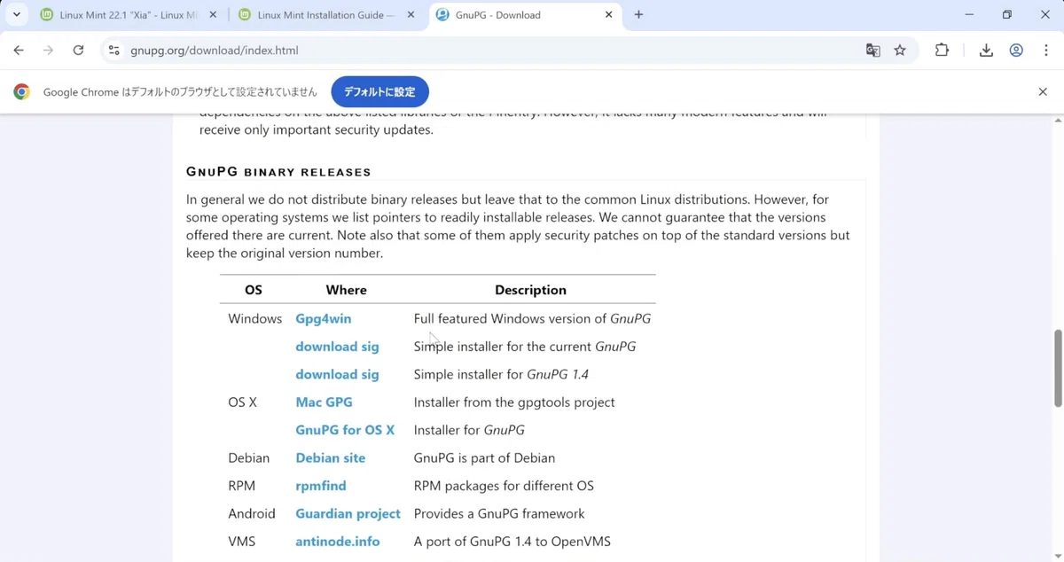1064x562 pixels.
Task: Click the blue デフォルトに設定 button
Action: click(379, 92)
